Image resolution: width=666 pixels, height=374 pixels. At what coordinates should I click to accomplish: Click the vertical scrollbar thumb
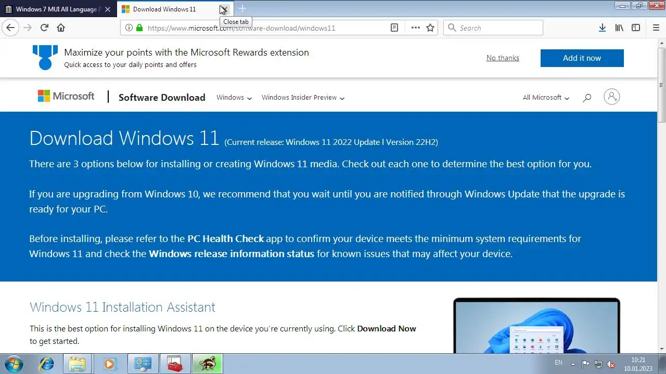click(661, 85)
